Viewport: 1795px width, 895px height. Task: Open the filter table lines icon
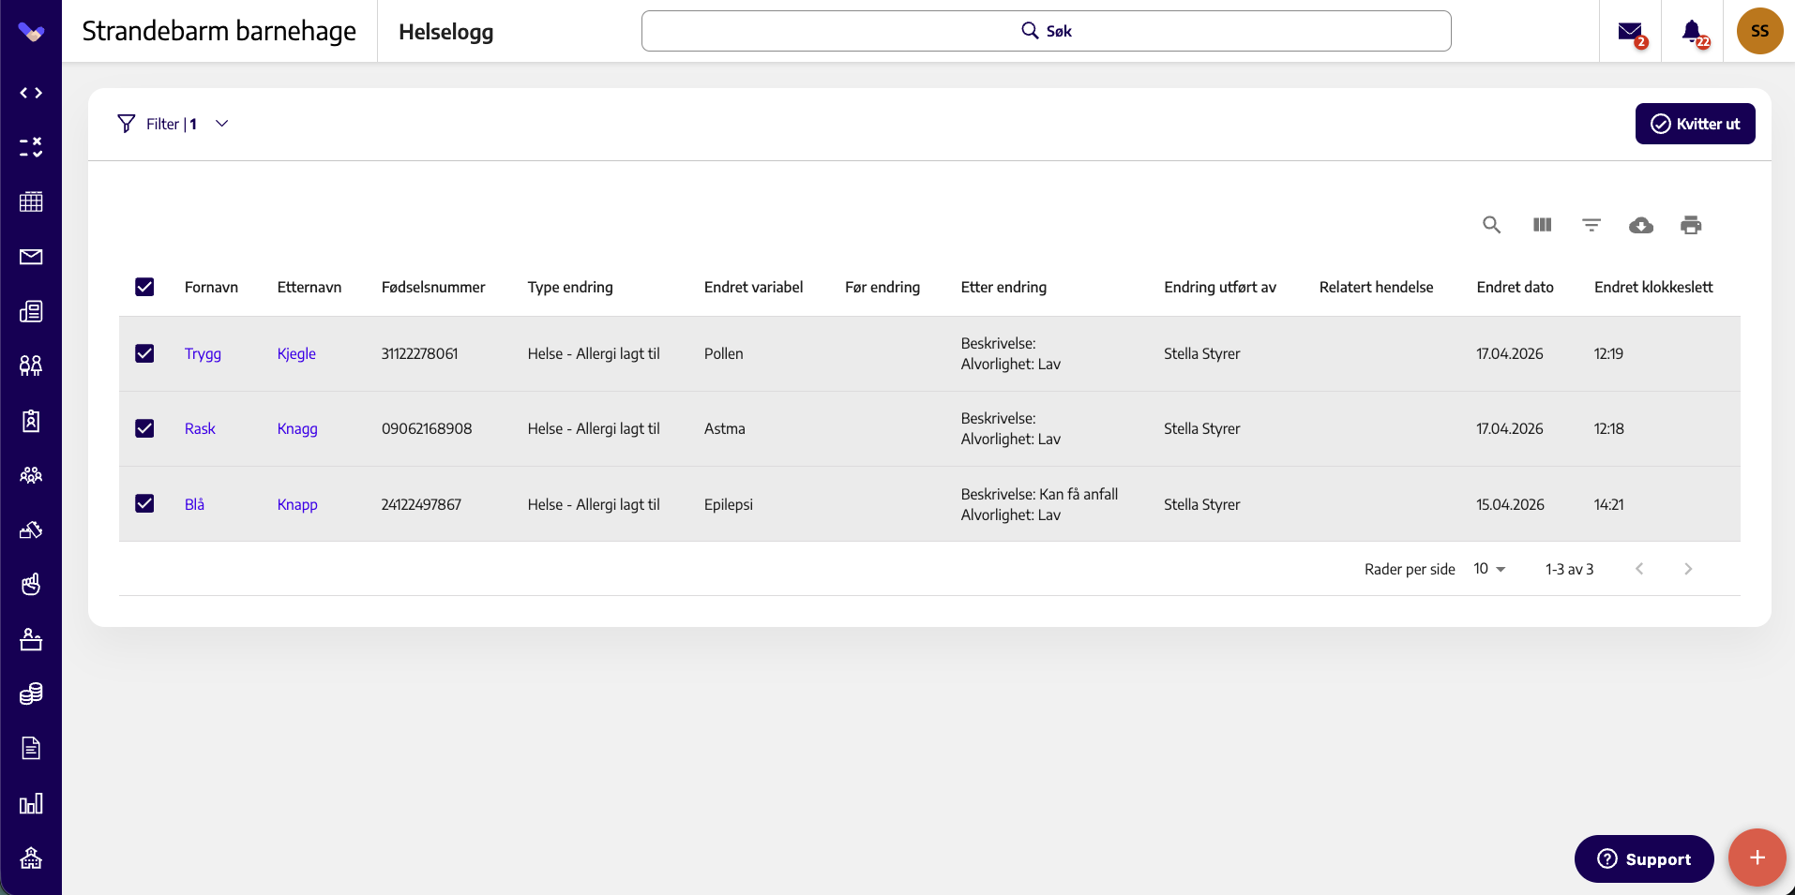coord(1591,225)
